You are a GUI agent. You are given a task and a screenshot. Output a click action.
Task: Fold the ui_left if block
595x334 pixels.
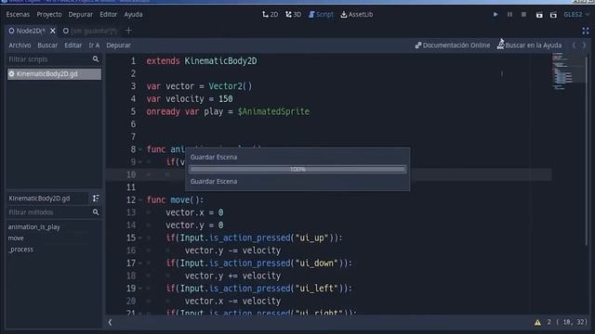coord(140,289)
